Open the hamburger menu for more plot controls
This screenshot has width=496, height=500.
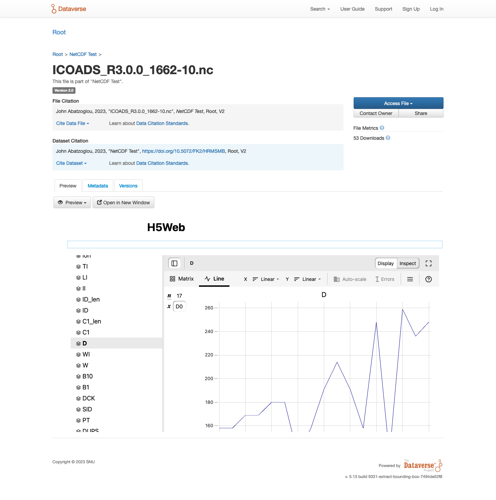point(410,279)
